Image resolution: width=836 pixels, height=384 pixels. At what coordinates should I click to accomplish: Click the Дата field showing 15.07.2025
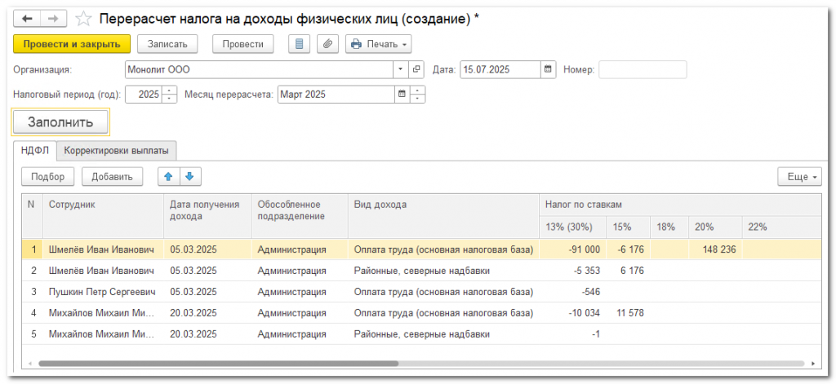coord(500,70)
